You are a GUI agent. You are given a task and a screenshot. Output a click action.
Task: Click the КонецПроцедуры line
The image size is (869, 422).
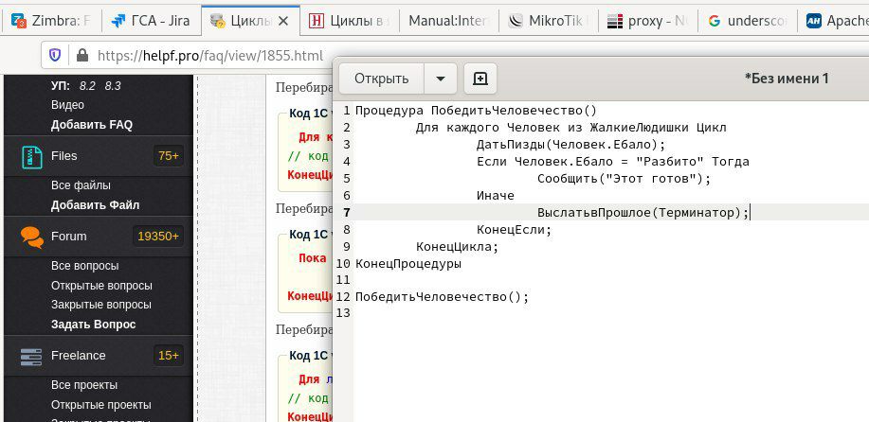(x=407, y=264)
